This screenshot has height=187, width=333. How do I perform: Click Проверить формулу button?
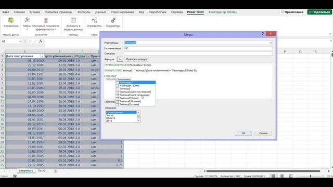click(136, 59)
